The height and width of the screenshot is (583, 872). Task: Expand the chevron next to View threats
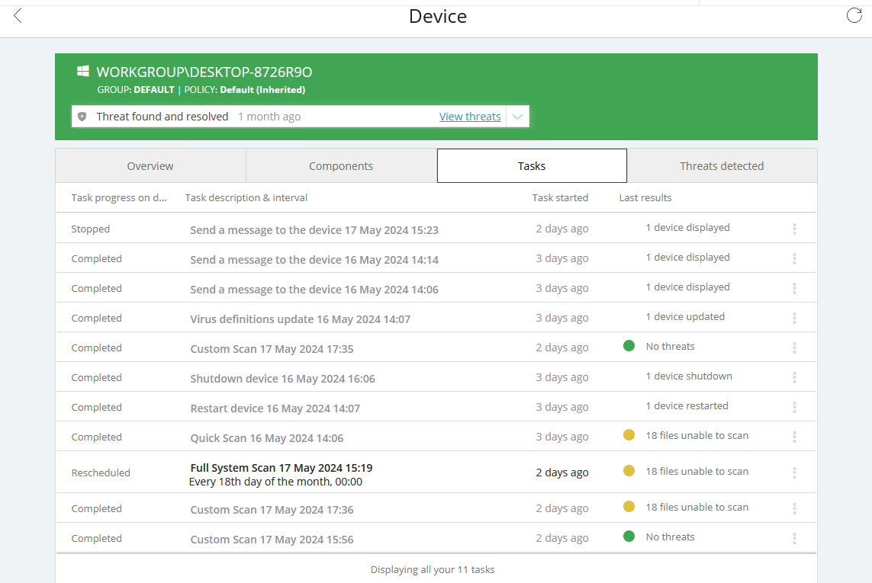tap(517, 116)
